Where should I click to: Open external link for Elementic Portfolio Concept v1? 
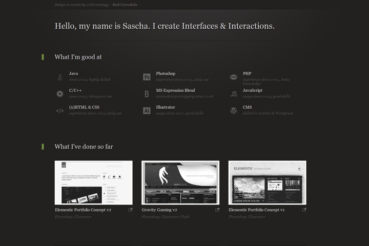click(x=304, y=210)
